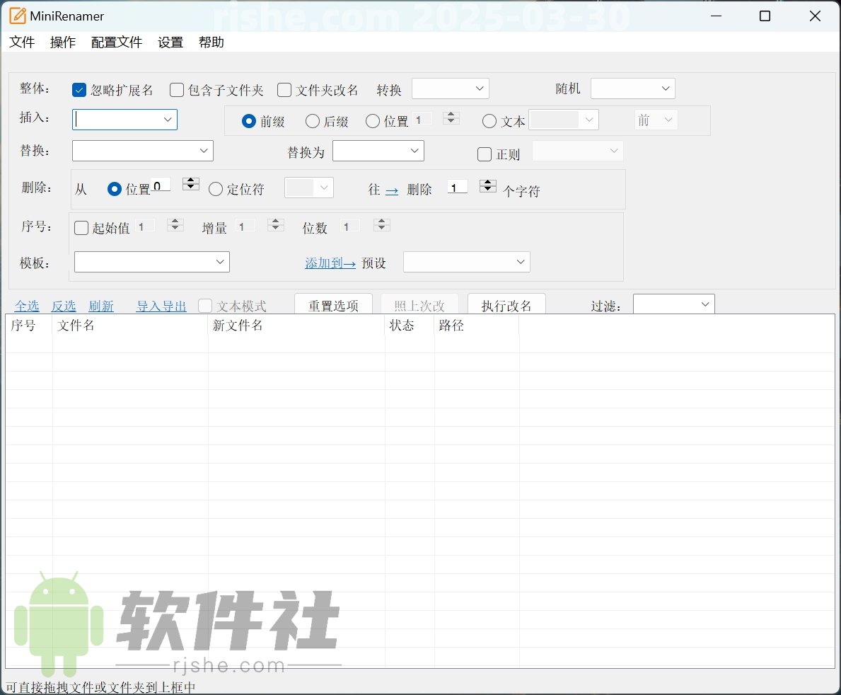Click the 重置选项 button
Screen dimensions: 841x695
pyautogui.click(x=334, y=305)
